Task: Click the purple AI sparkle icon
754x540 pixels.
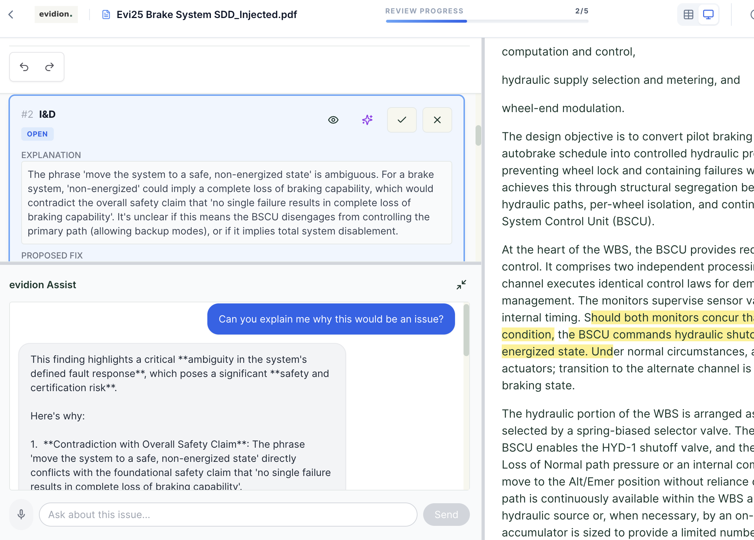Action: [x=367, y=120]
